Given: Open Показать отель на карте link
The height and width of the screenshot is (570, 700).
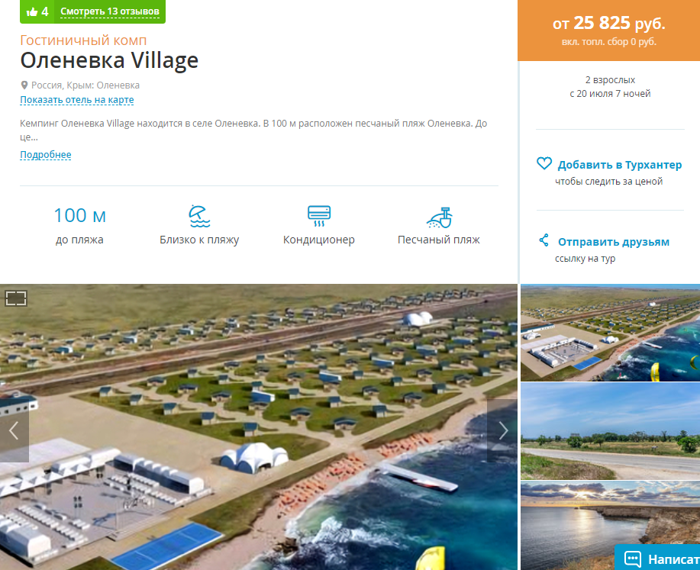Looking at the screenshot, I should click(77, 100).
